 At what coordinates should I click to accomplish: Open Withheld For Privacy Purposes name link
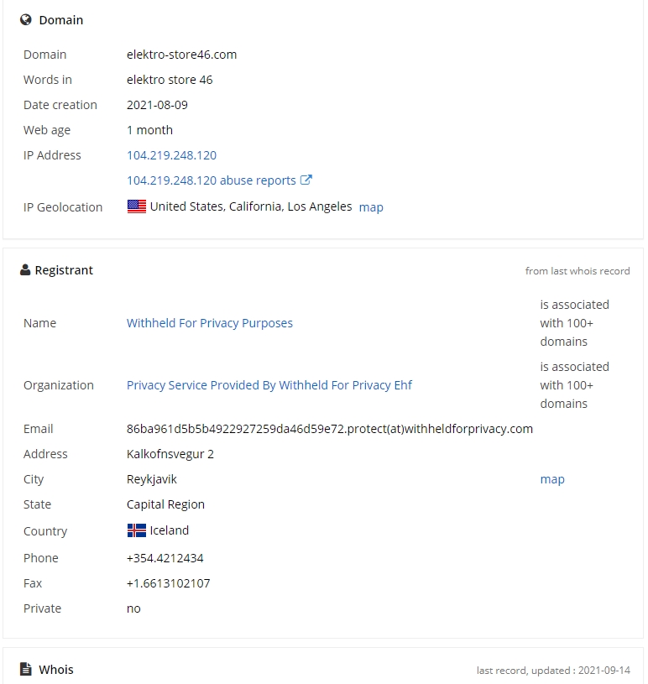[x=210, y=323]
